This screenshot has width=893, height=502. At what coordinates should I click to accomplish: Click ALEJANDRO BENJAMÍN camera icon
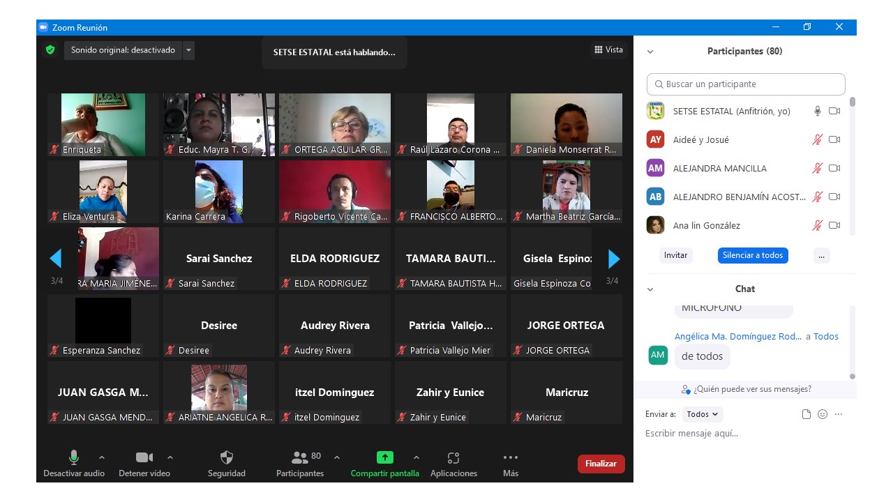(834, 197)
